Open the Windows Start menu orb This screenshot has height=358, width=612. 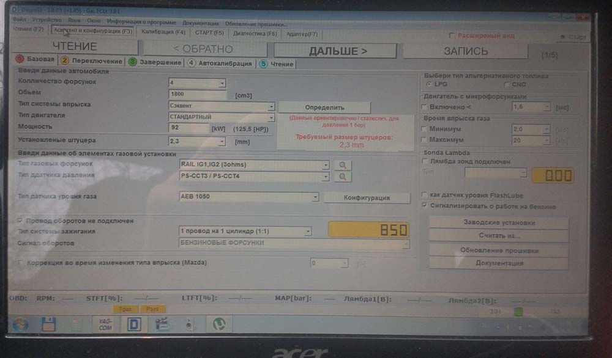(20, 324)
